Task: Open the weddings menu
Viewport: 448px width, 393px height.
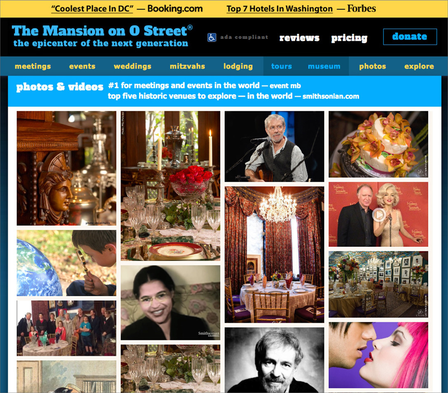Action: click(133, 66)
